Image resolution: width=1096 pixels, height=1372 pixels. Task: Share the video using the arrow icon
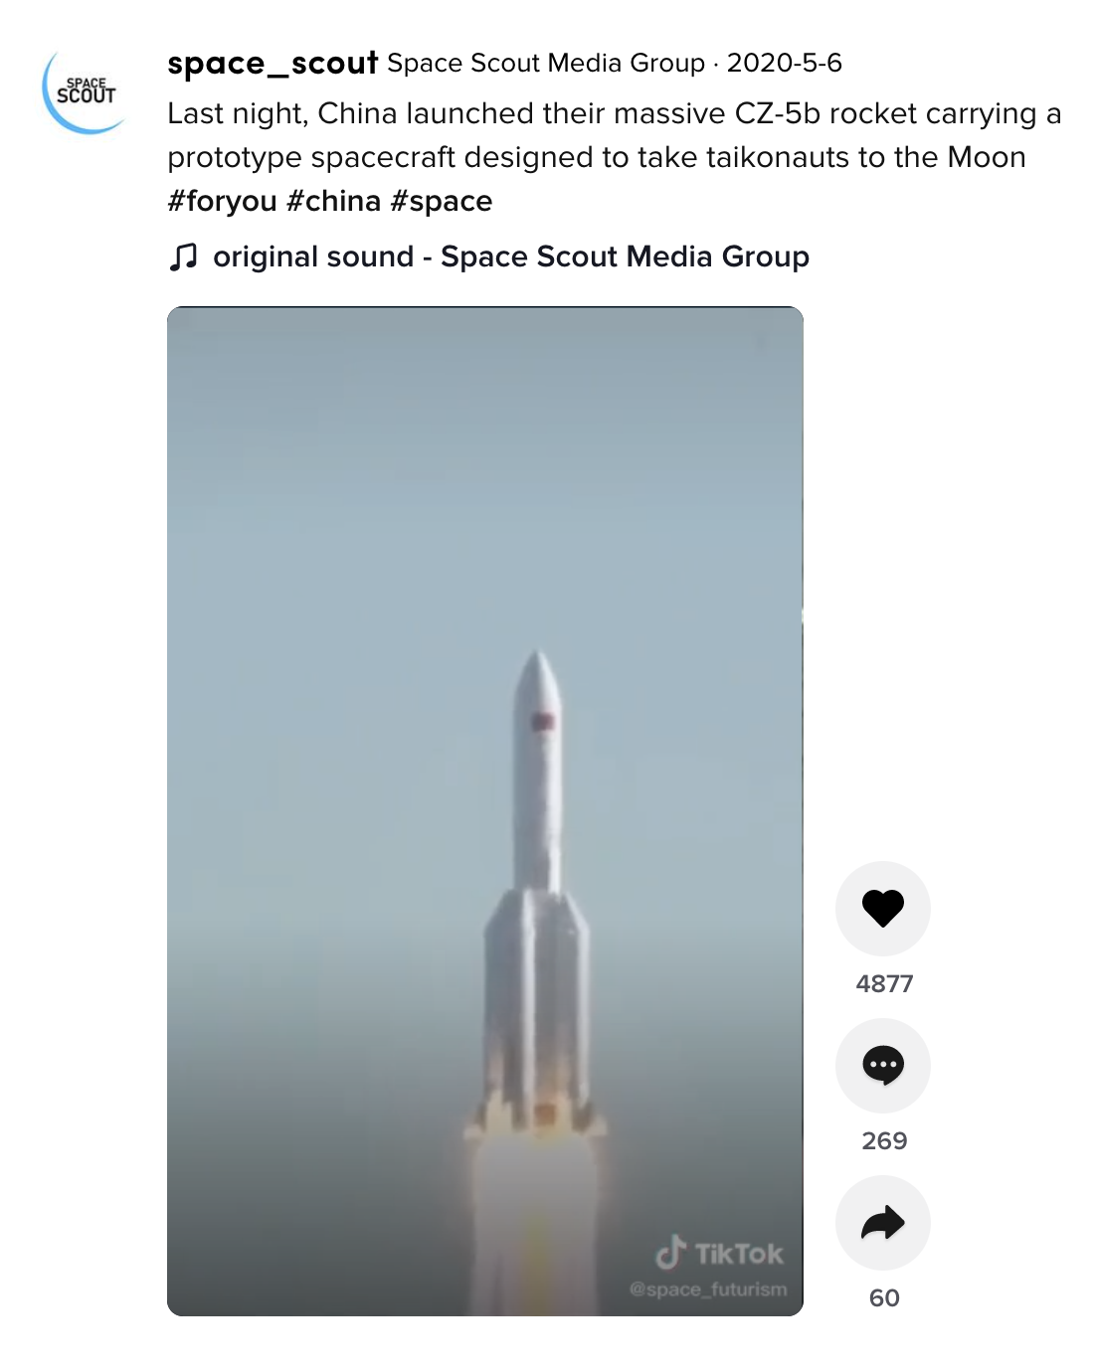[x=882, y=1222]
